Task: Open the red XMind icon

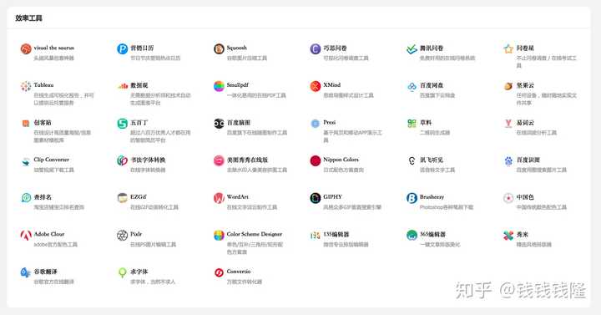Action: tap(315, 86)
